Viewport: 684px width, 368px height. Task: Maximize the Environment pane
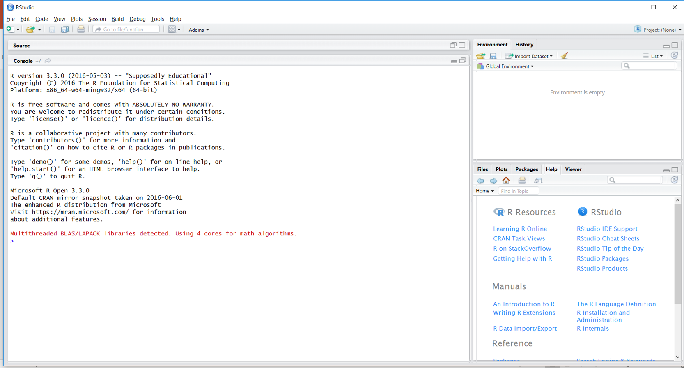(x=675, y=45)
